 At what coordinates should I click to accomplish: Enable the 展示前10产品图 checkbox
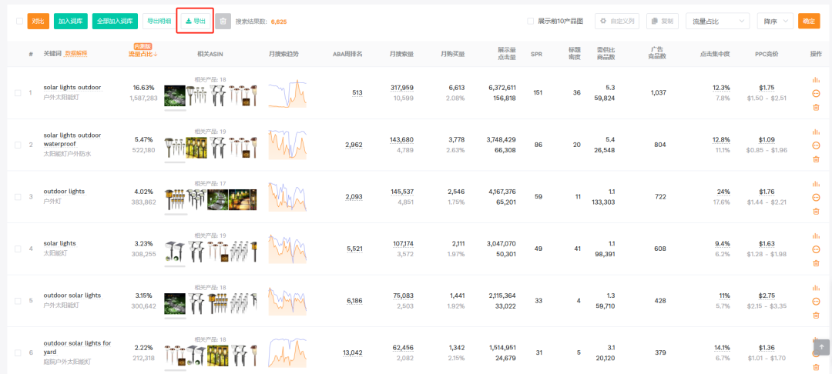click(530, 22)
